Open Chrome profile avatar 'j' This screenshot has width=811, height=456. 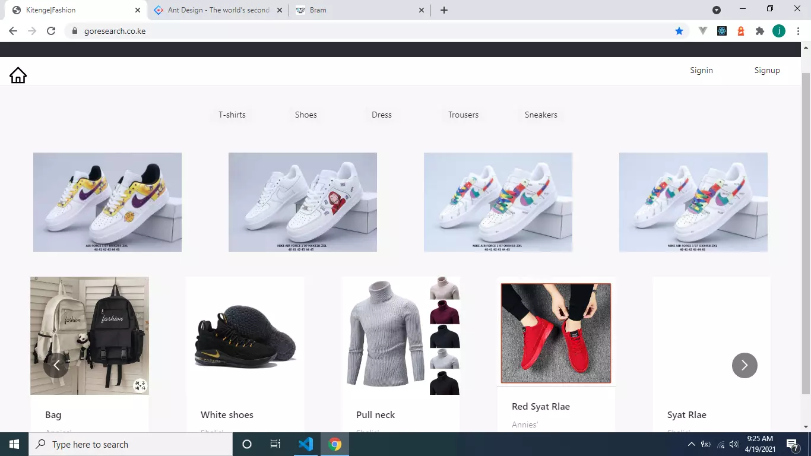pyautogui.click(x=779, y=31)
